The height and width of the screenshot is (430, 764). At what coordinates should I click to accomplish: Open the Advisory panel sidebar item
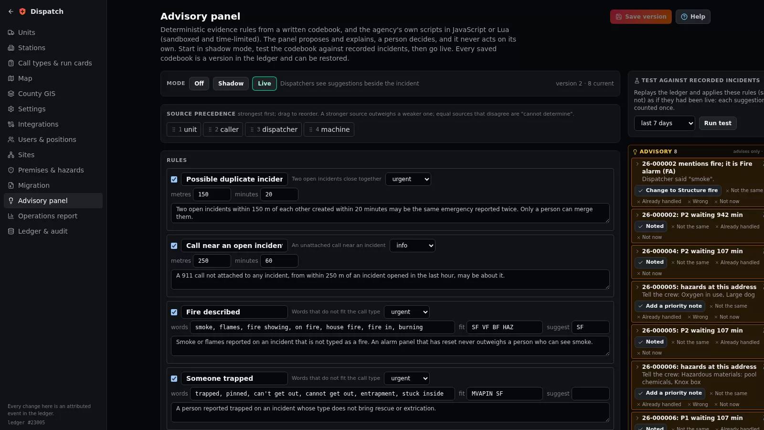pyautogui.click(x=53, y=201)
